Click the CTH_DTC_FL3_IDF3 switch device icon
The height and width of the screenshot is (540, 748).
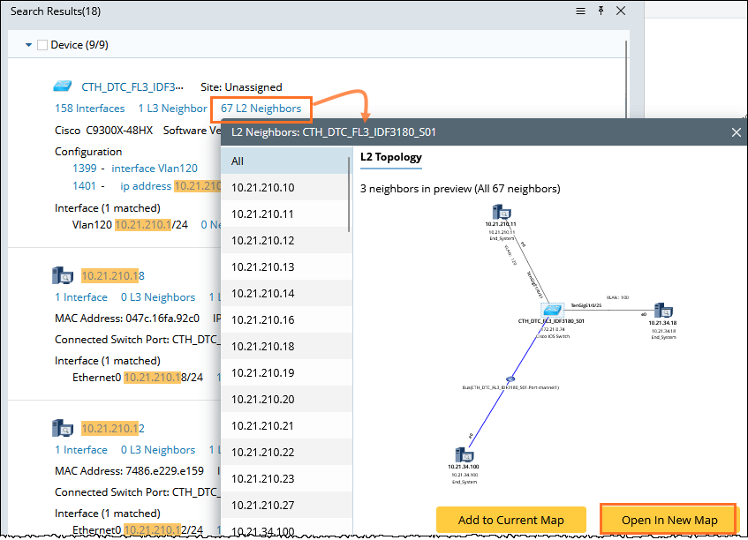click(63, 86)
